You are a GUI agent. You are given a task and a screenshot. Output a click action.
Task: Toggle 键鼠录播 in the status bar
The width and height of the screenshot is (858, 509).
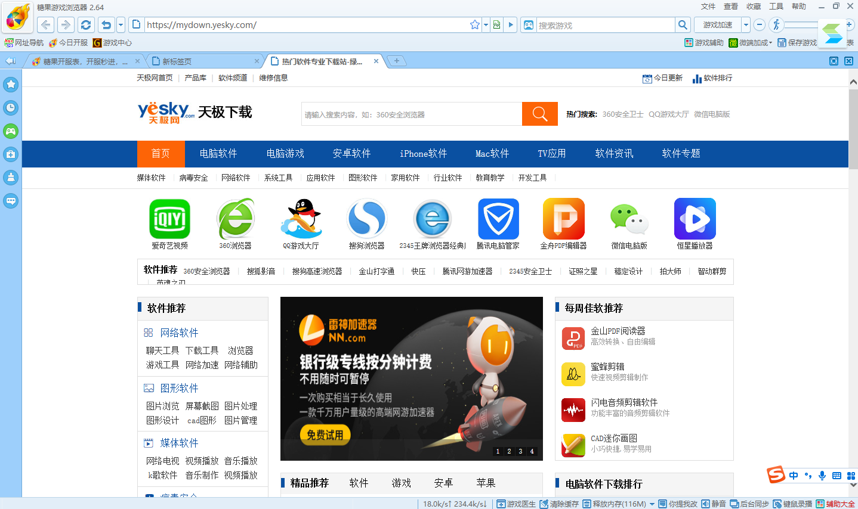pyautogui.click(x=792, y=504)
